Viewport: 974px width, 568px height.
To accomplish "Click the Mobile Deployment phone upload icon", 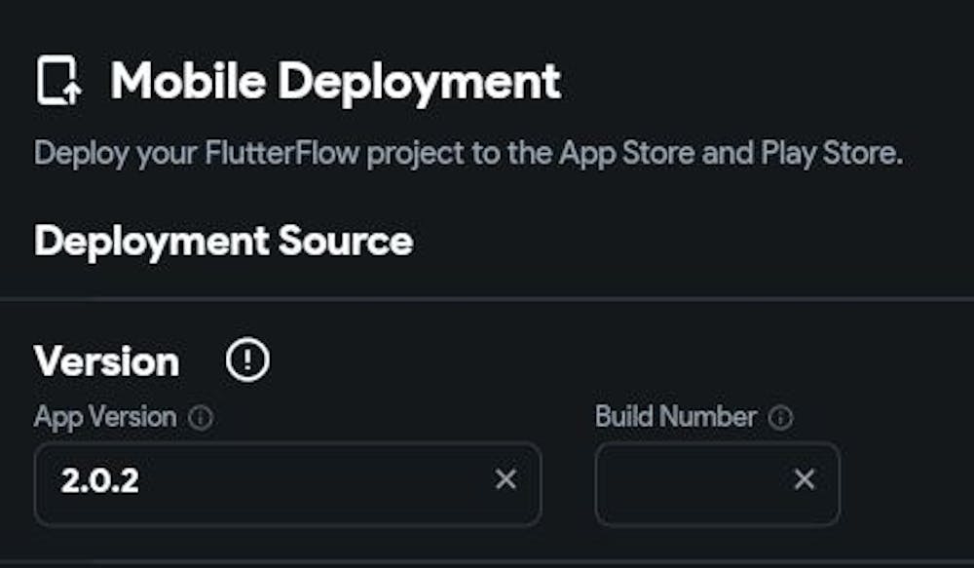I will (59, 80).
